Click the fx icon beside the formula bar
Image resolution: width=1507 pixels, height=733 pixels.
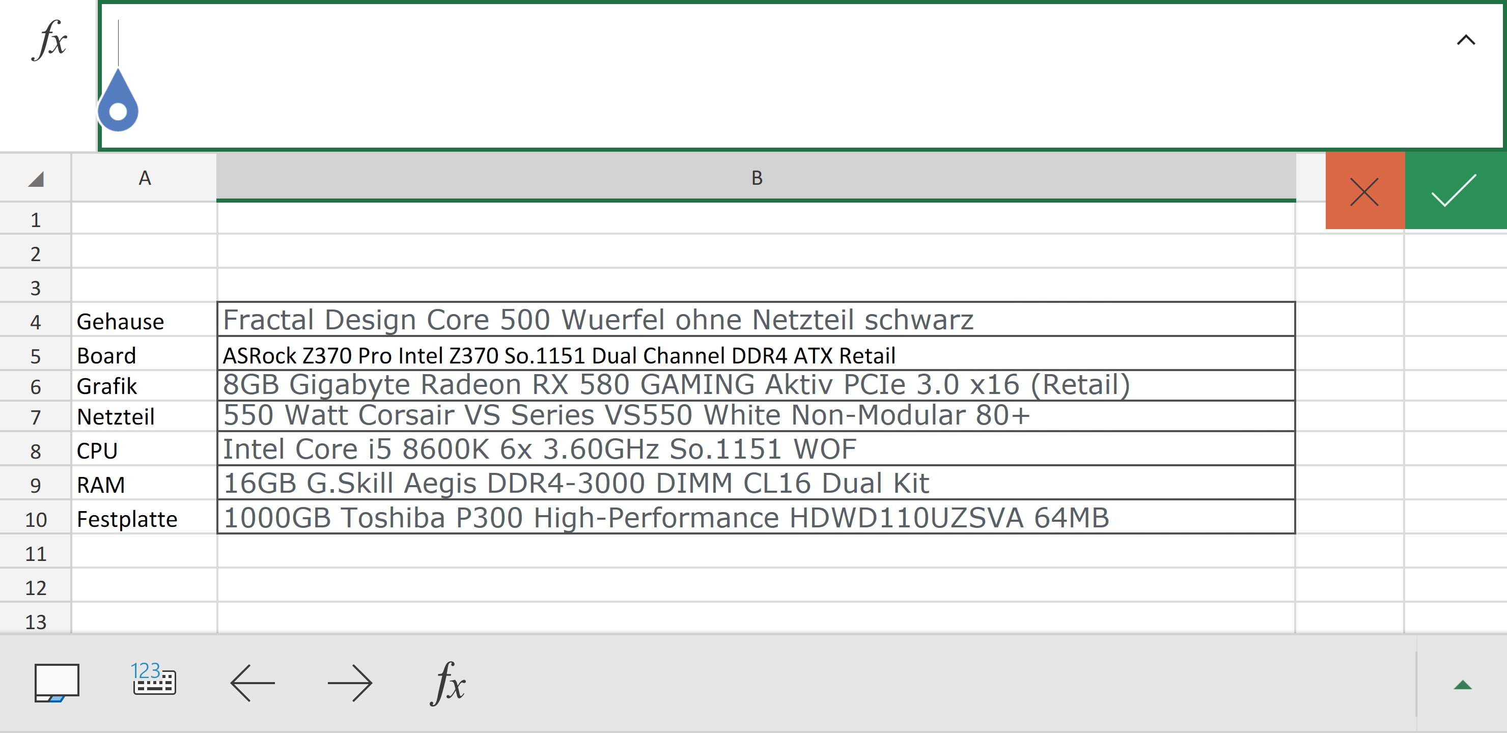click(x=49, y=40)
